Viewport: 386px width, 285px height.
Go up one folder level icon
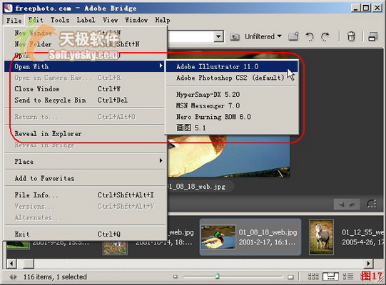click(x=235, y=37)
